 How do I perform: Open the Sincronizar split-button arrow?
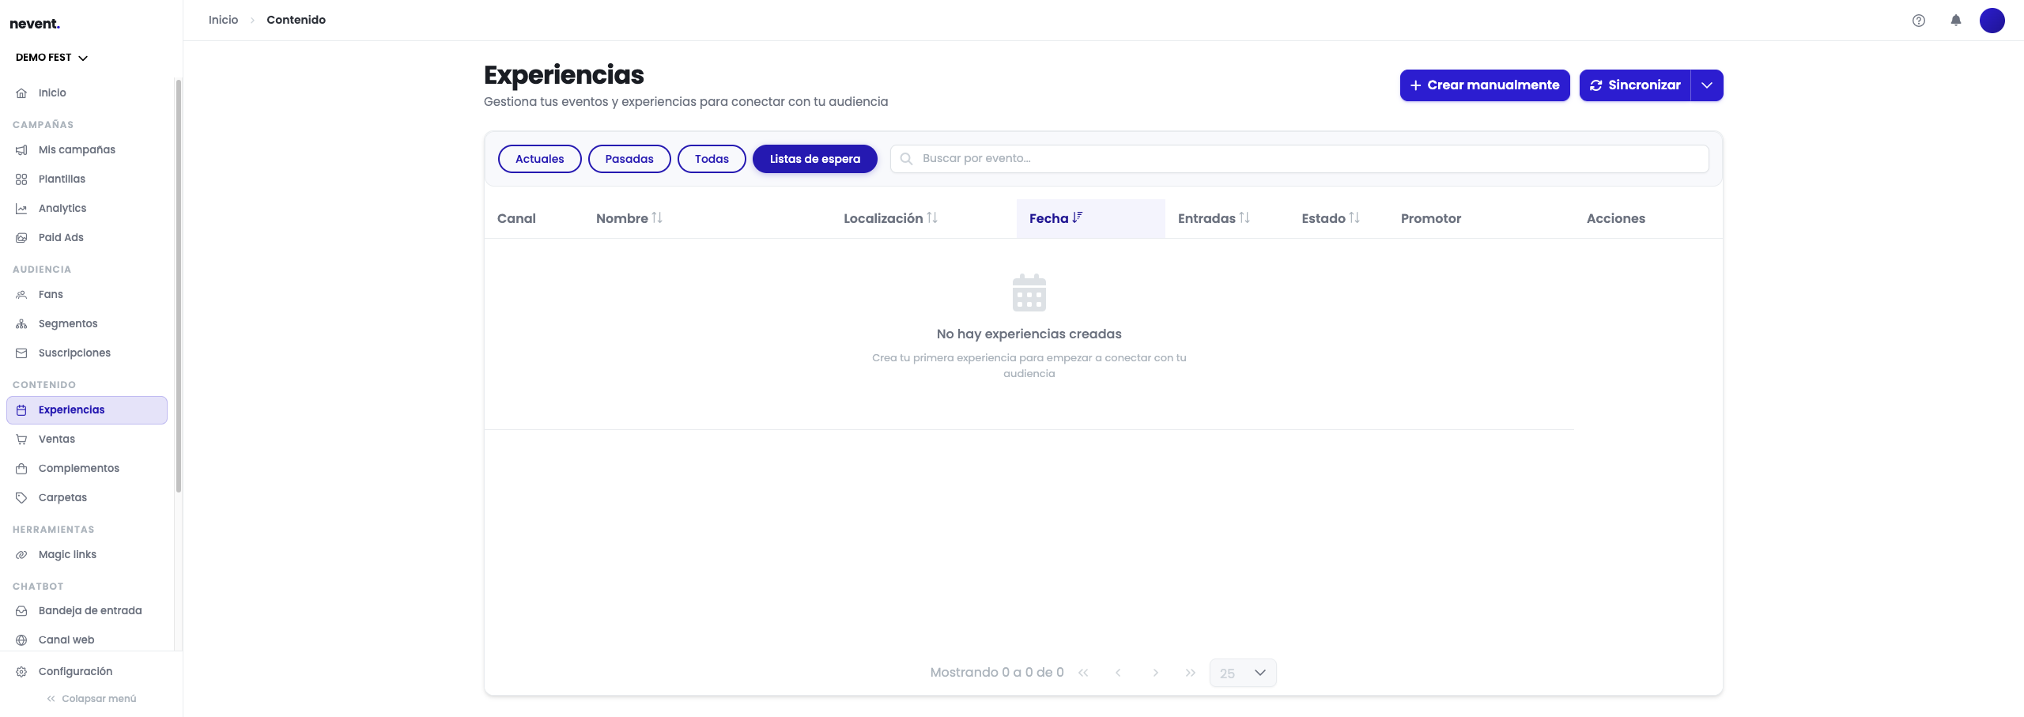tap(1707, 85)
